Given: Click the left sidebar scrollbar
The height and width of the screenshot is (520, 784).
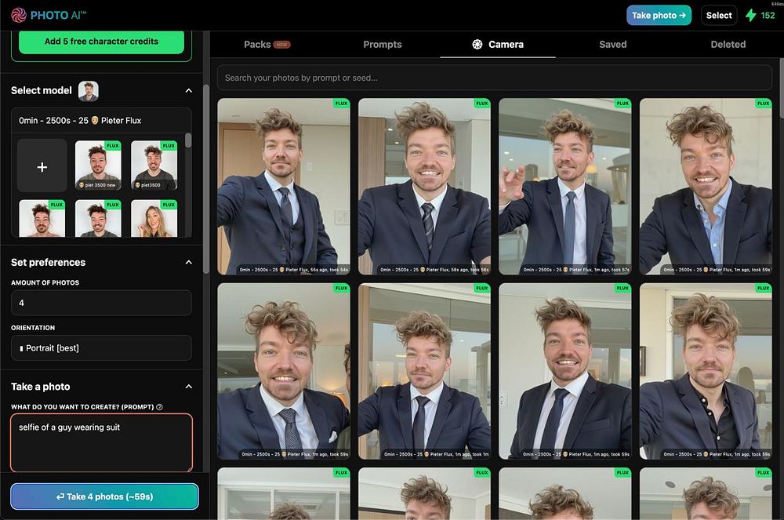Looking at the screenshot, I should coord(206,179).
